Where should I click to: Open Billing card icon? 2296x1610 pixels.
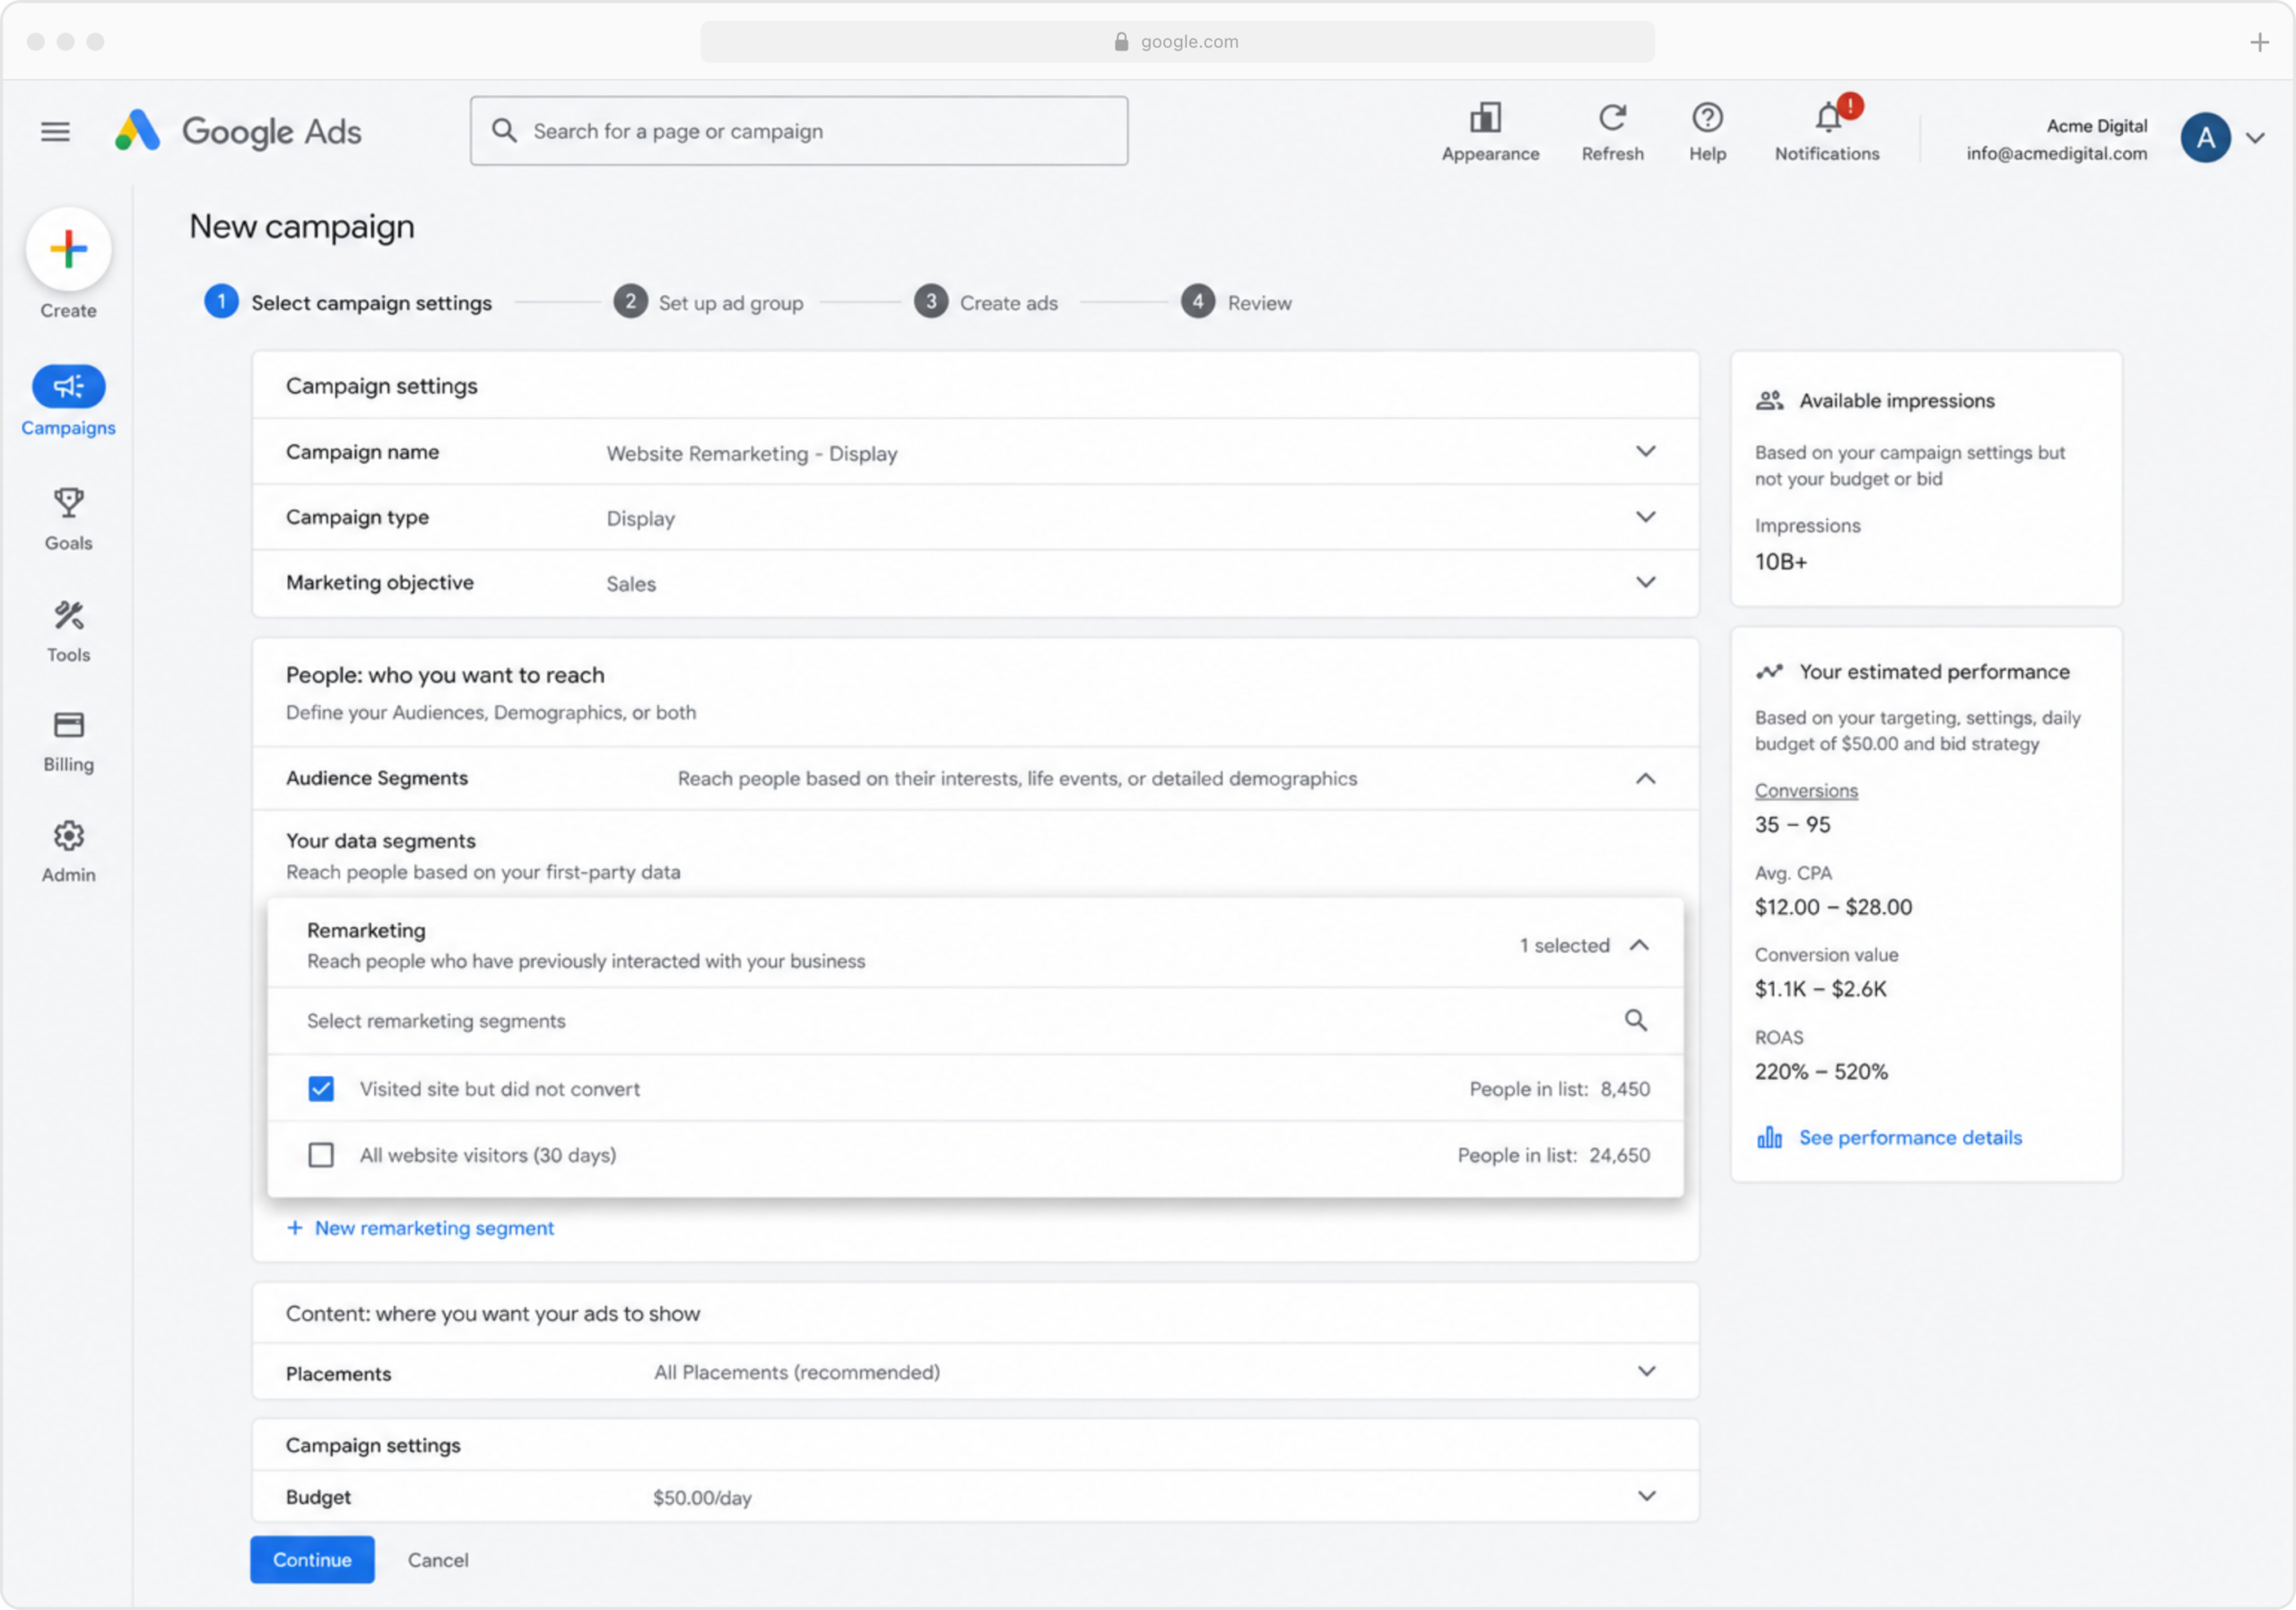tap(68, 724)
